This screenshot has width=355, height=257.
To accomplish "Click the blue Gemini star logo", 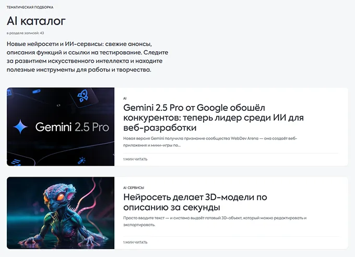I will [20, 126].
